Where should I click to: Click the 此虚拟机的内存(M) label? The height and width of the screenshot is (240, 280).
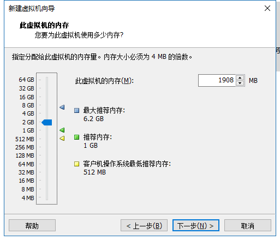coord(104,81)
